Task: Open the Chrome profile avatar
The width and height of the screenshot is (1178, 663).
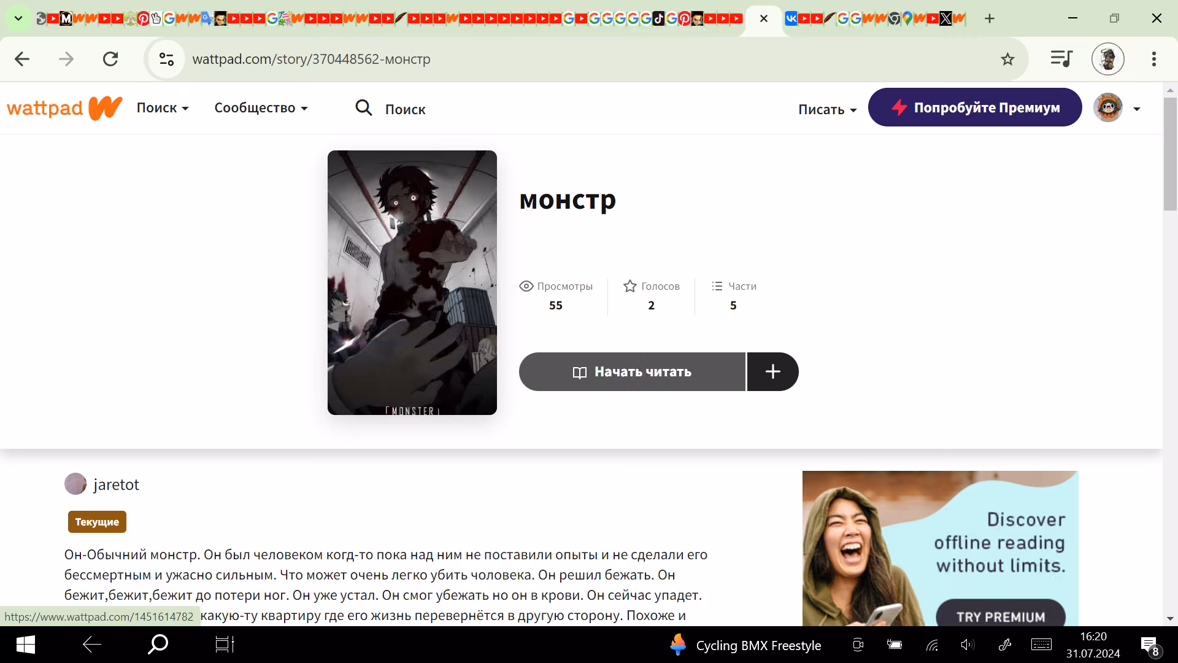Action: (1108, 59)
